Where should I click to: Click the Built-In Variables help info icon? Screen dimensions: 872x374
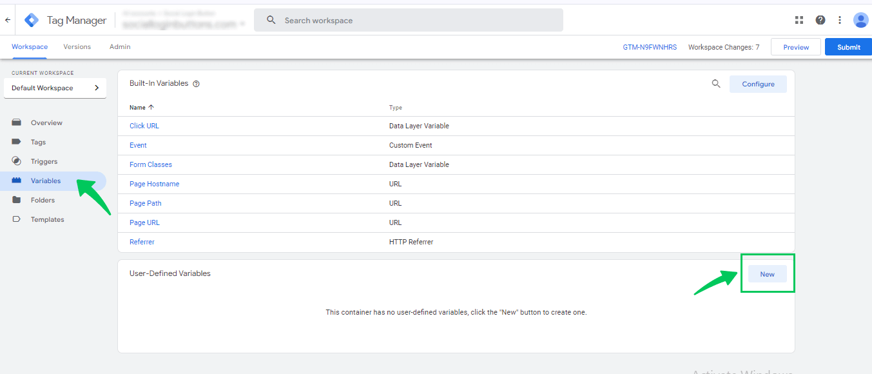[197, 84]
